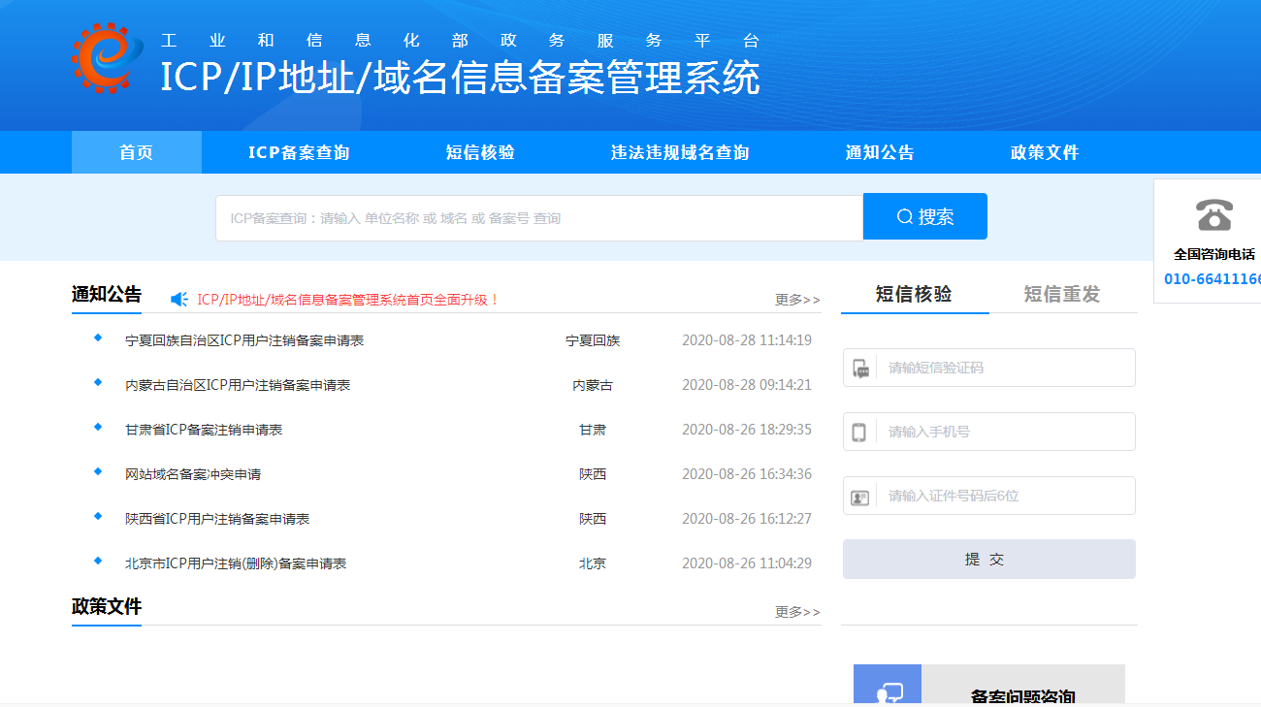Screen dimensions: 1261x707
Task: Switch to the 短信重发 tab
Action: [x=1060, y=291]
